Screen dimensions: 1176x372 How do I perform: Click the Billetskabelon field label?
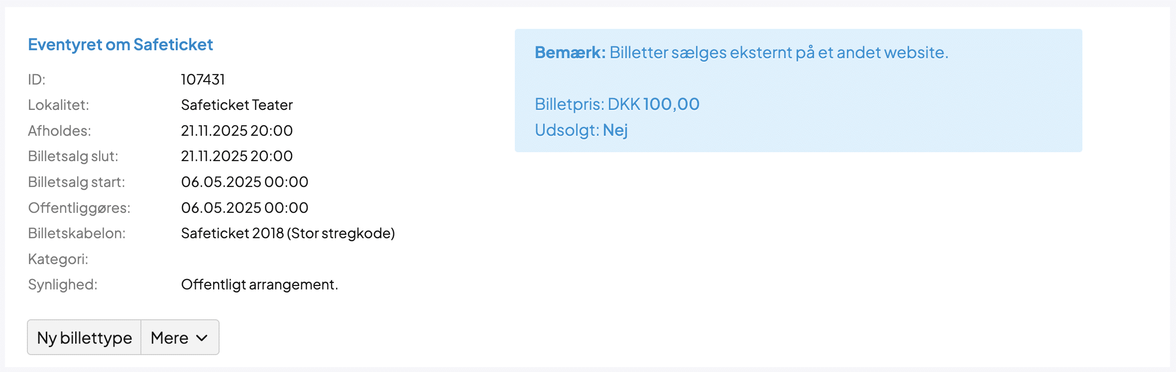(x=77, y=233)
